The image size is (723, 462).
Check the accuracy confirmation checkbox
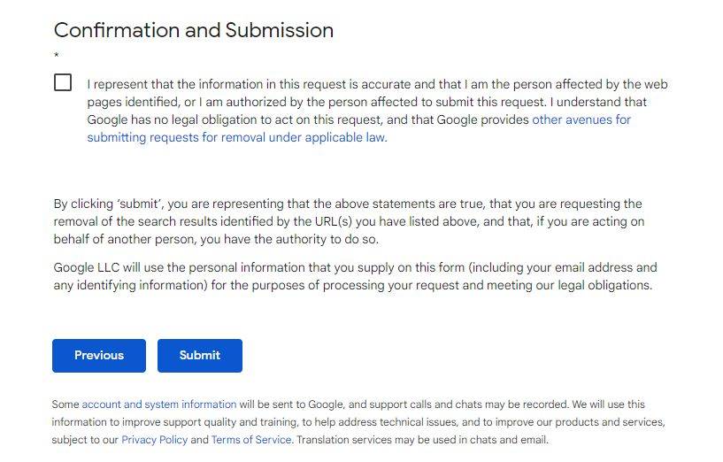[63, 82]
